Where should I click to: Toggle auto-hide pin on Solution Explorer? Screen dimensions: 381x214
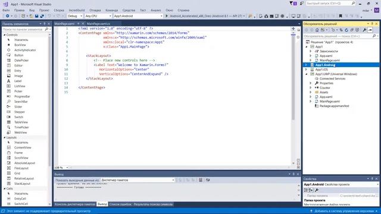pos(372,24)
